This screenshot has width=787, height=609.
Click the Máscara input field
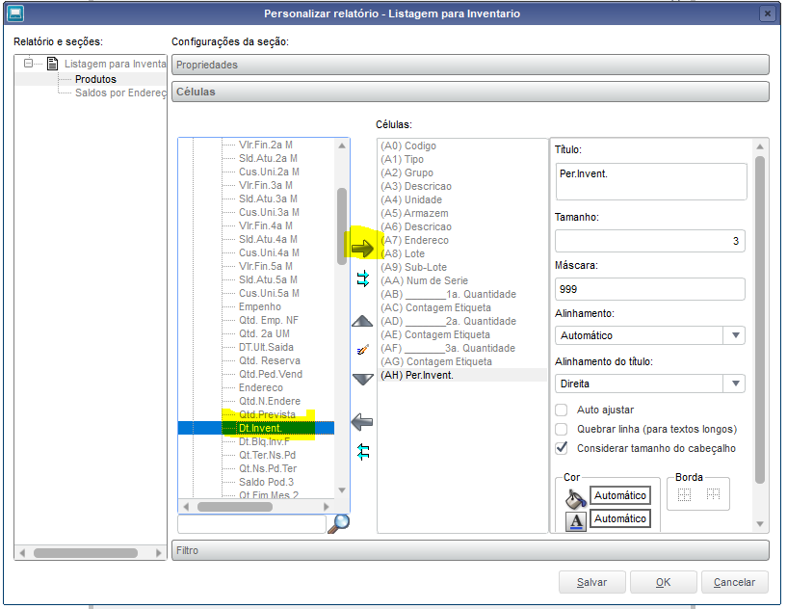click(649, 289)
